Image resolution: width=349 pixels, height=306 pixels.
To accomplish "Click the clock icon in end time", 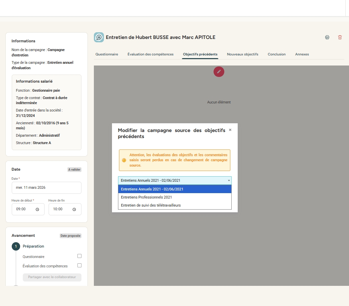I will pos(74,209).
